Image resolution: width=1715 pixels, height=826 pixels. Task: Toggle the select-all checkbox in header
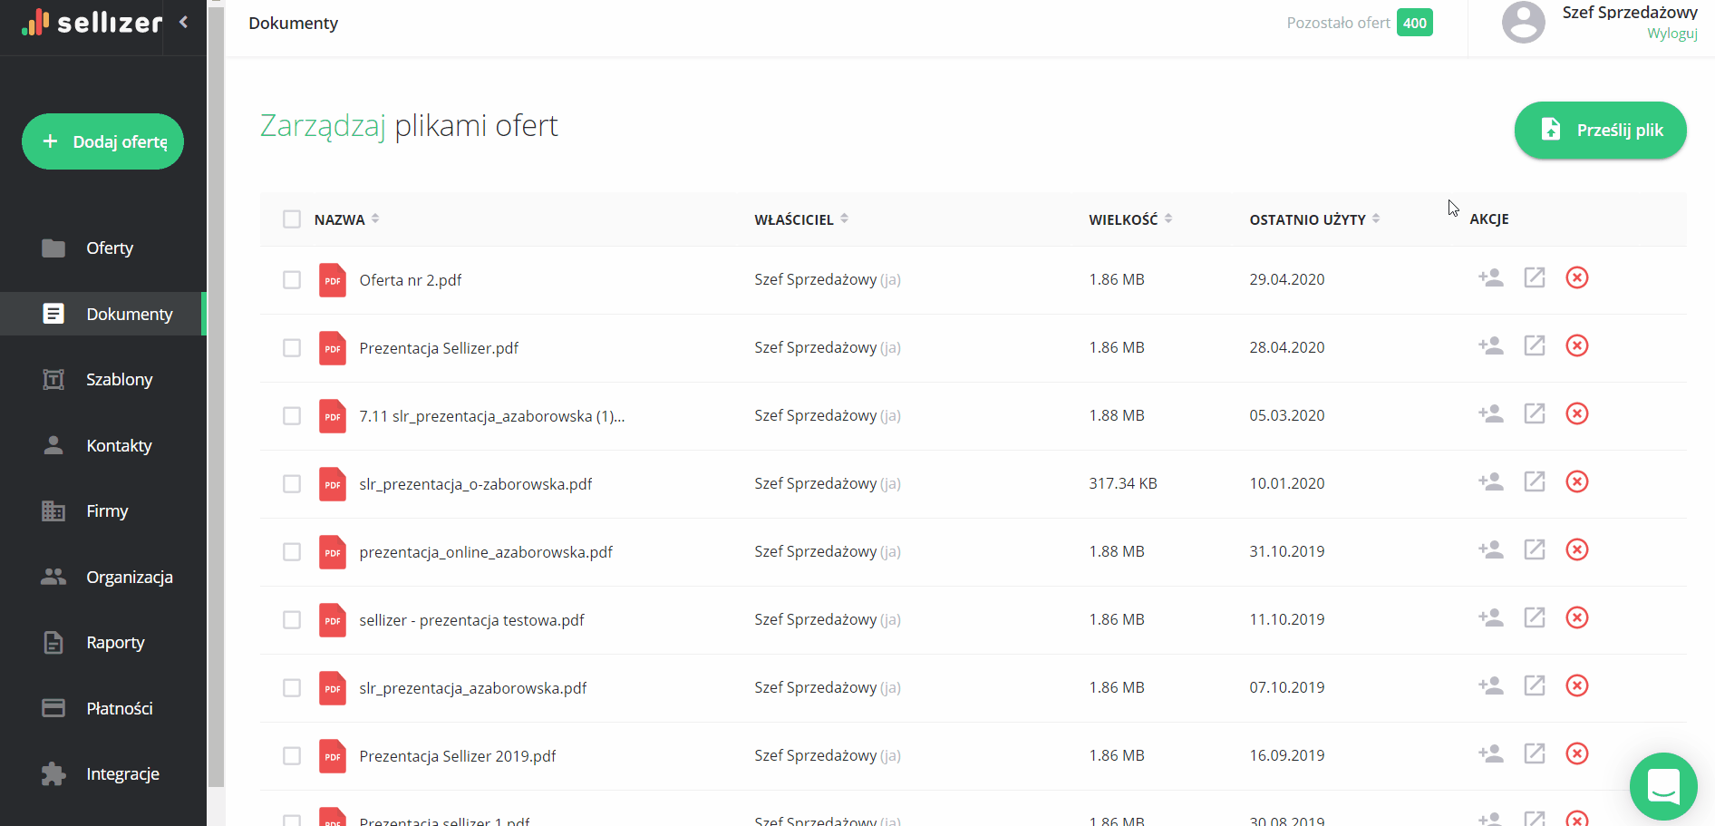tap(292, 219)
